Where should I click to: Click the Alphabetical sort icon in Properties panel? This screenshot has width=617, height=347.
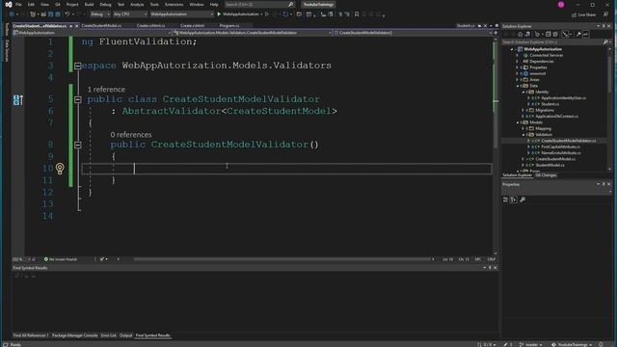click(514, 200)
